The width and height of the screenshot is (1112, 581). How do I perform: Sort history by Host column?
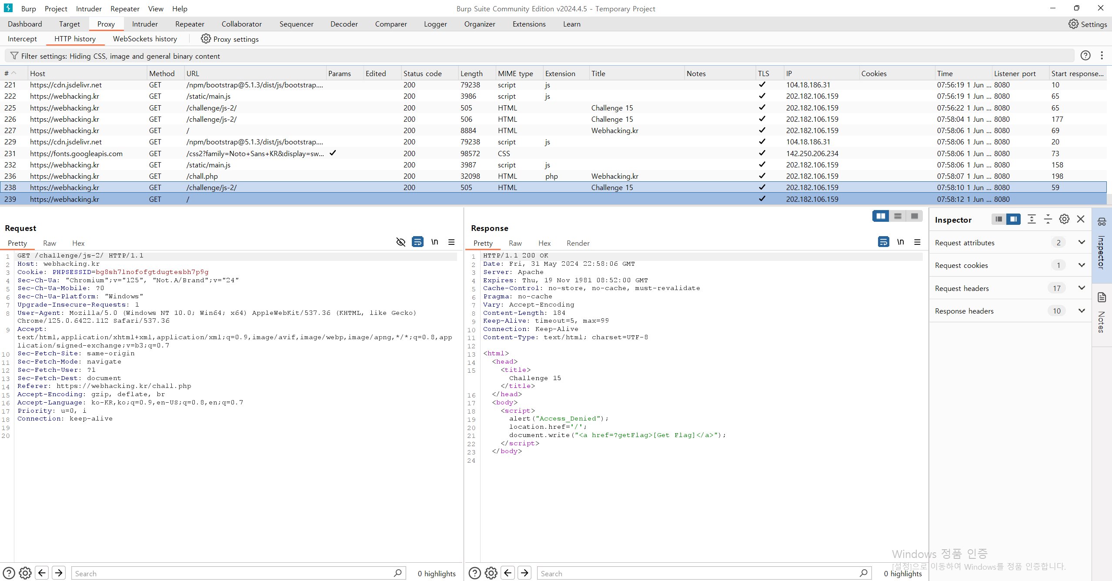(87, 73)
